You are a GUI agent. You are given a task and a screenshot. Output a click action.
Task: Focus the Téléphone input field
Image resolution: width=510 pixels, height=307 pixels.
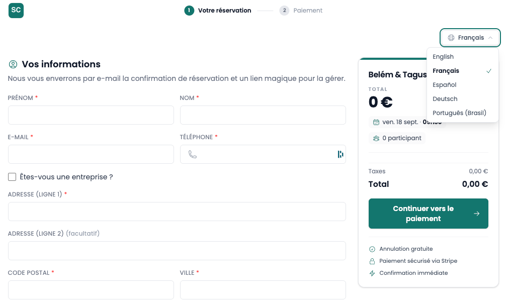point(263,154)
